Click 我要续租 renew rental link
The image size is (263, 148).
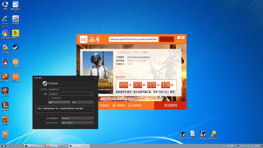coord(135,105)
